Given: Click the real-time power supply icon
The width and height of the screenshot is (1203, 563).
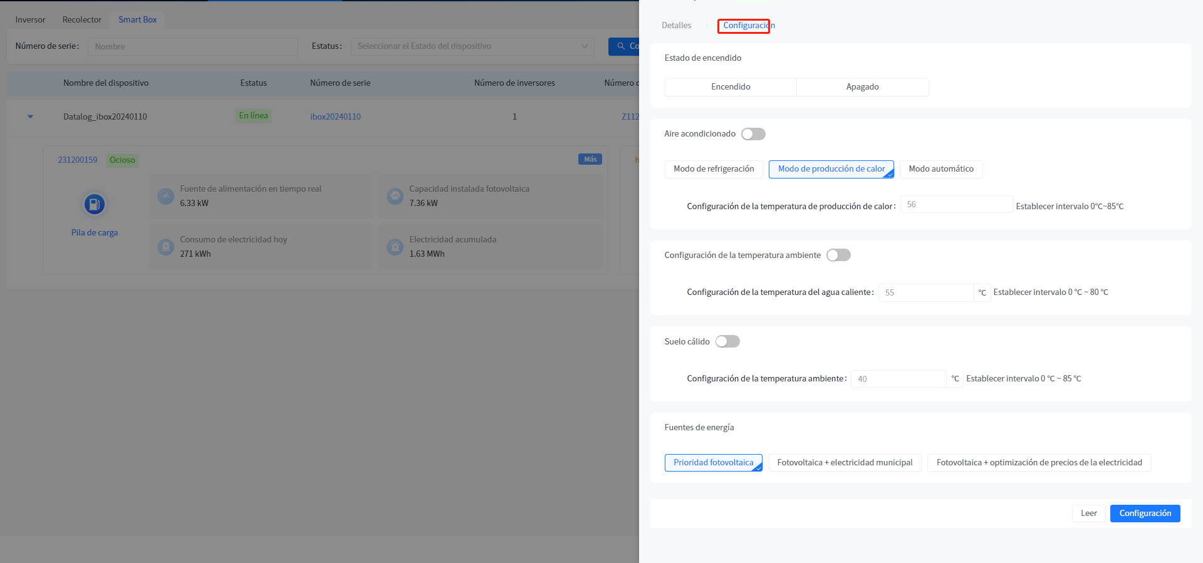Looking at the screenshot, I should tap(165, 196).
